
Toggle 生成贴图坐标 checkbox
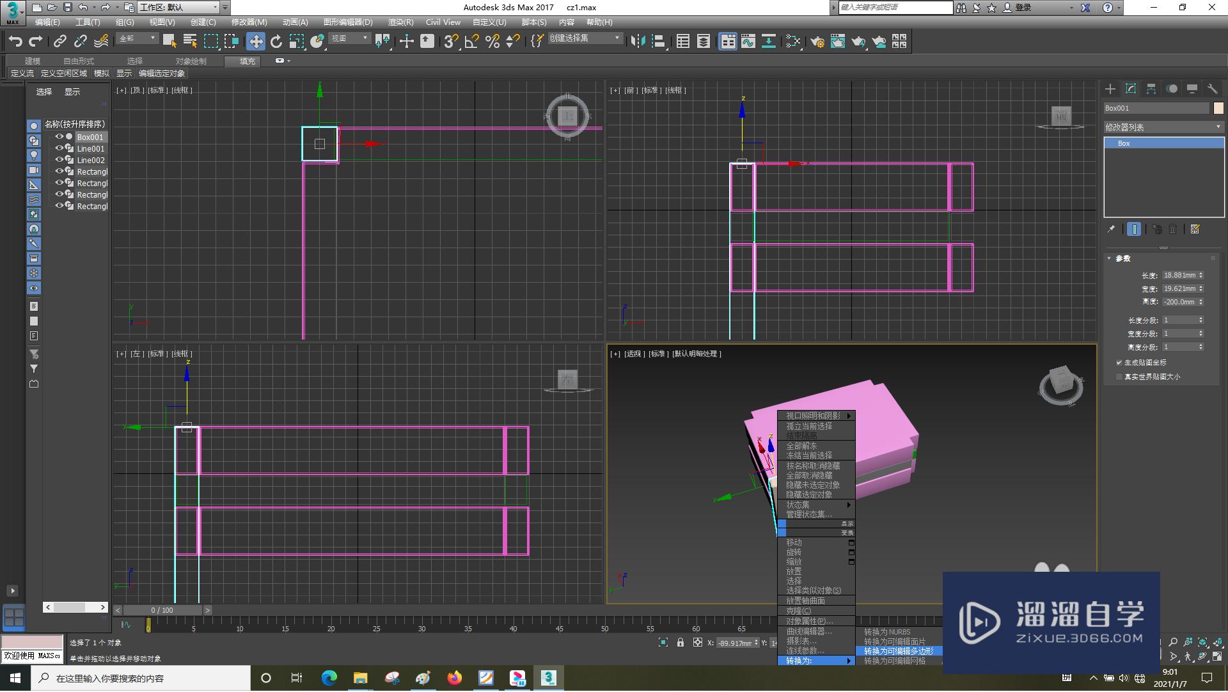(x=1119, y=363)
